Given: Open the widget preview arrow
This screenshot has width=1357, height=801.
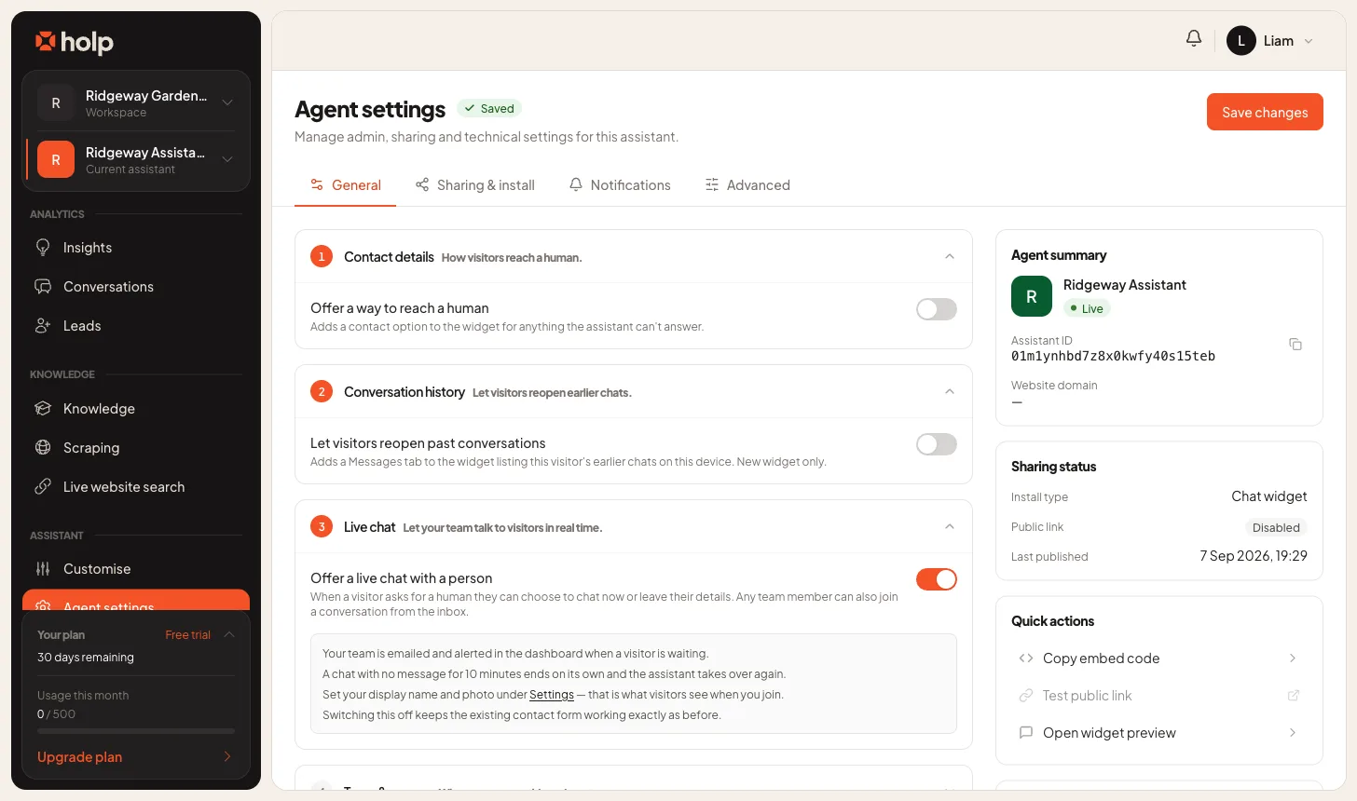Looking at the screenshot, I should [x=1293, y=733].
